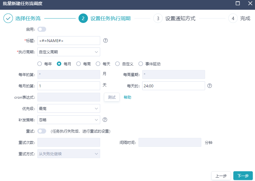
Task: Click inside the 标题 input field
Action: [x=68, y=41]
